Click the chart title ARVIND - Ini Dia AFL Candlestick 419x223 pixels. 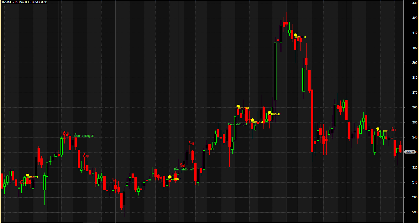(x=24, y=2)
